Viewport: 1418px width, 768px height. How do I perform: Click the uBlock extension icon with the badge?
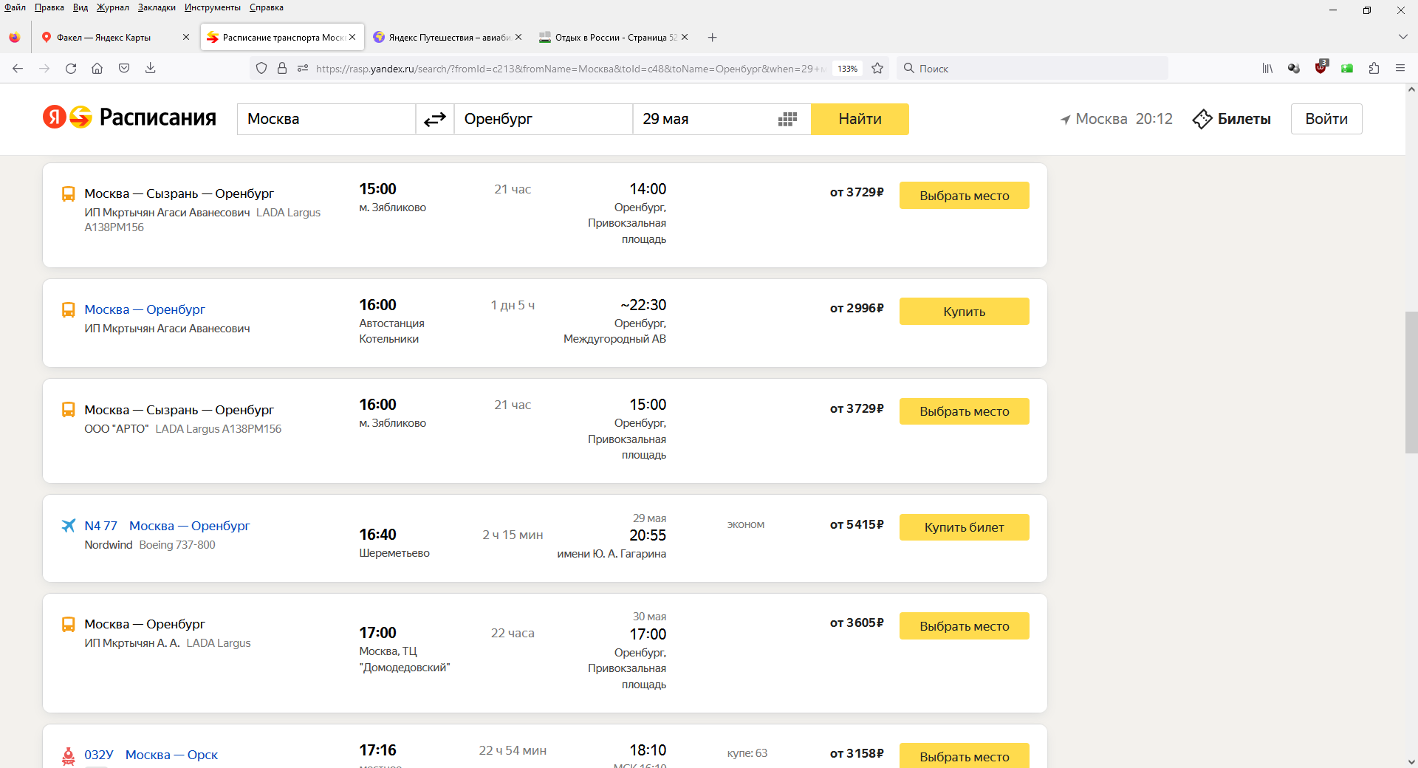click(x=1321, y=67)
